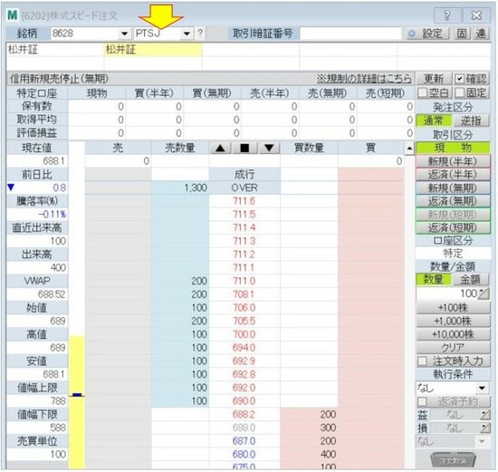Select 返済(無期) trade type
This screenshot has height=472, width=498.
453,201
